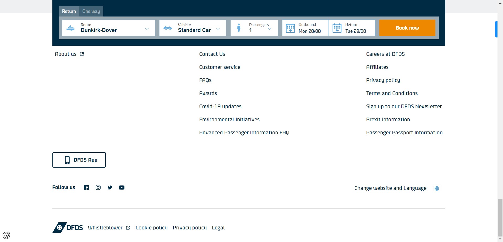503x242 pixels.
Task: Click the Return date calendar icon
Action: 337,28
